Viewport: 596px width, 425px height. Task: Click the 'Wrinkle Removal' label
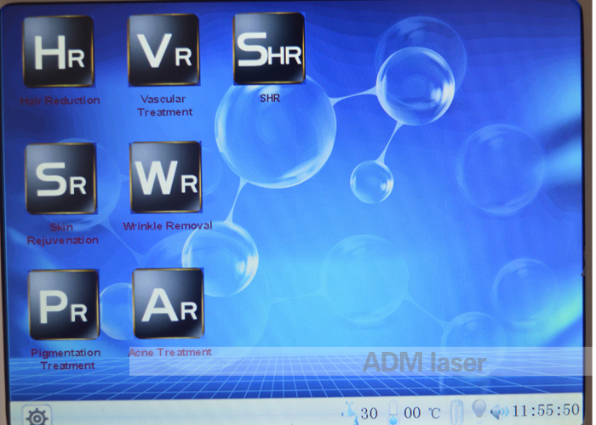click(167, 226)
